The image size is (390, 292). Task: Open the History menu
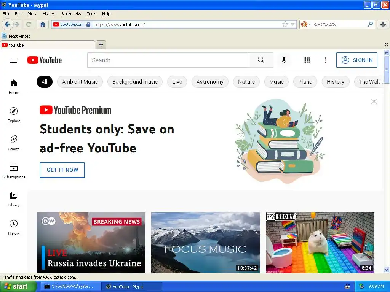[x=48, y=14]
